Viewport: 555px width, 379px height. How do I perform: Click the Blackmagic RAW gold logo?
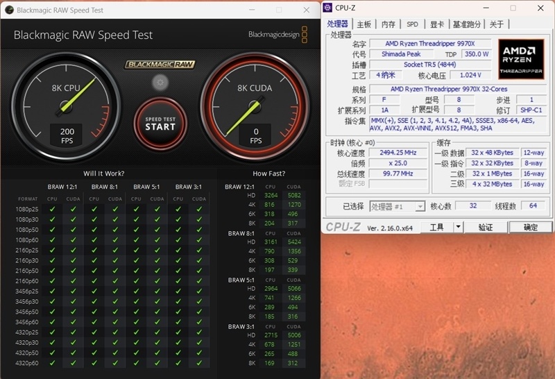click(160, 65)
